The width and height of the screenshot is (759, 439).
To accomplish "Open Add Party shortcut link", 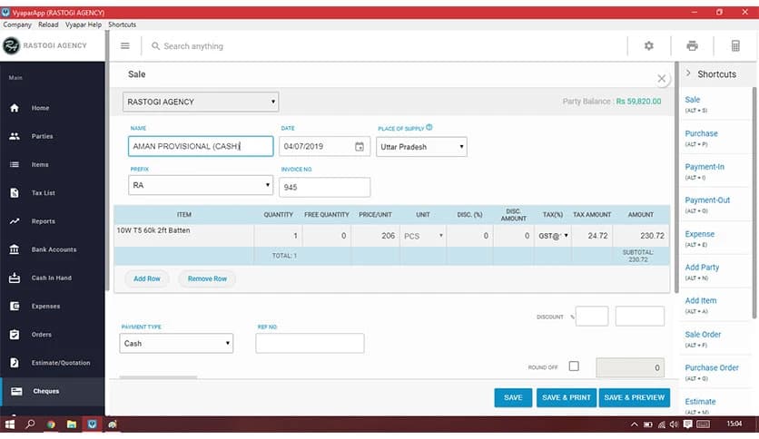I will [x=702, y=268].
